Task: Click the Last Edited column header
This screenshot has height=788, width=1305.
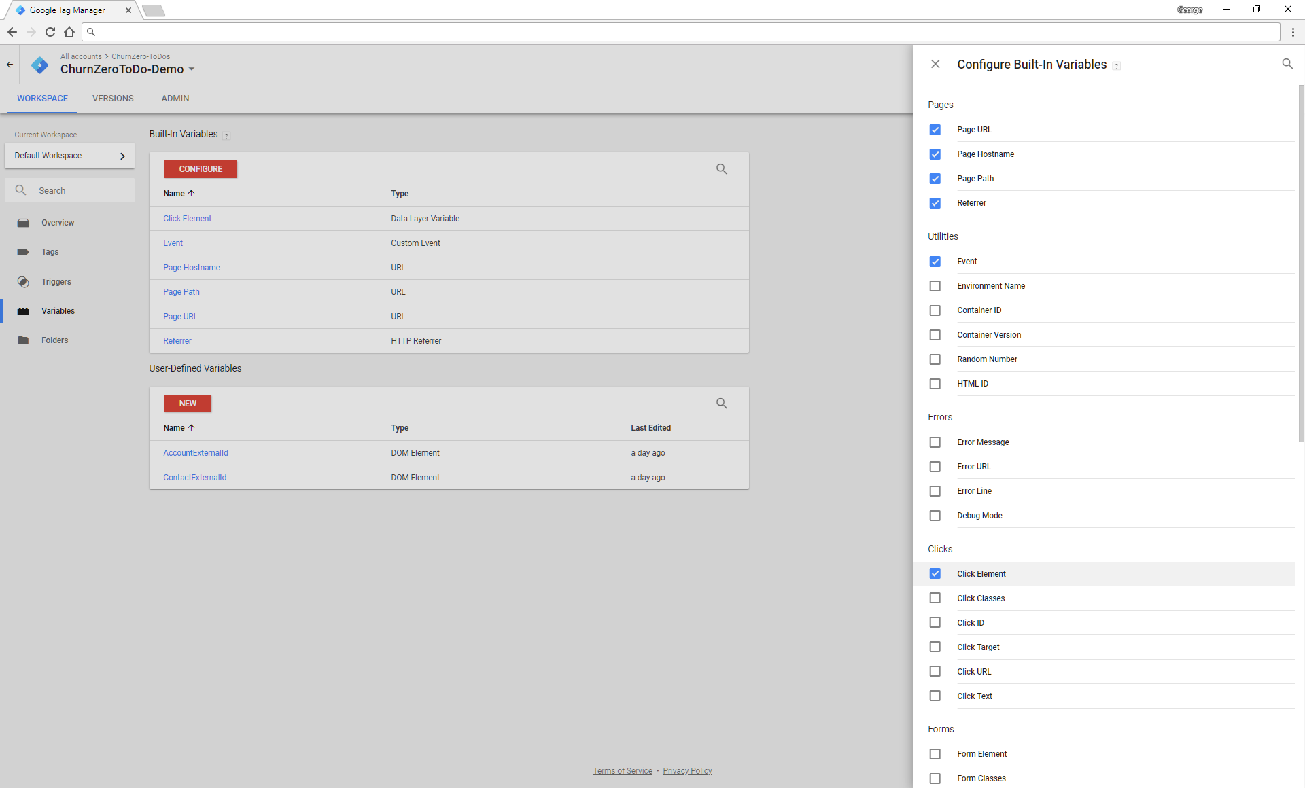Action: [650, 428]
